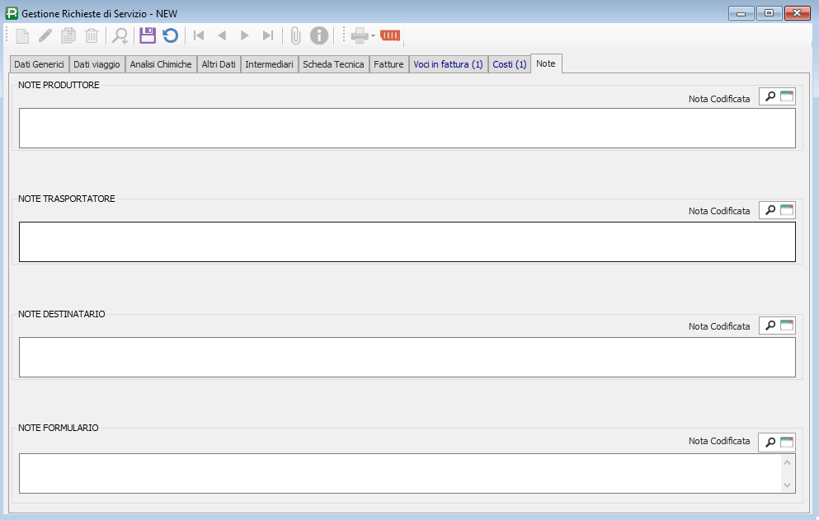The image size is (819, 520).
Task: Search coded note for Note Destinatario
Action: click(770, 326)
